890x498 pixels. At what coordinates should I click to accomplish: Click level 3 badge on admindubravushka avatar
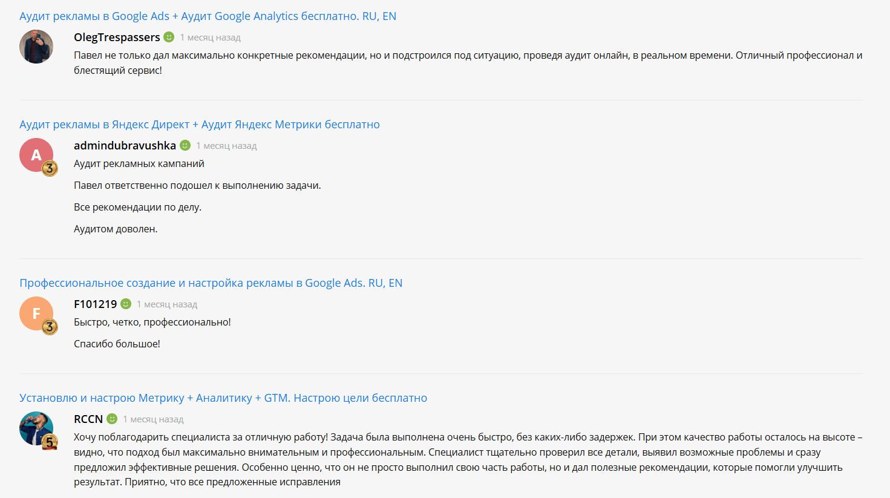(x=50, y=168)
